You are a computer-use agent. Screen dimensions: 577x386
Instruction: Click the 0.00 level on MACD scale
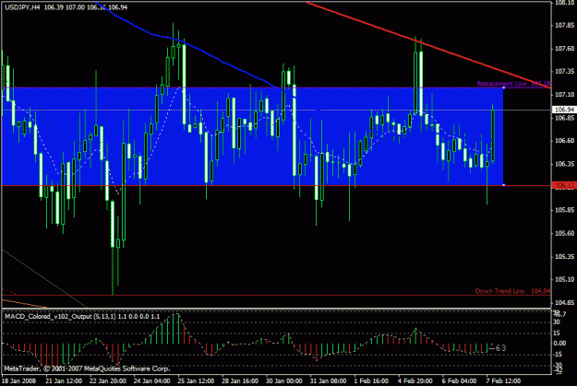point(559,343)
